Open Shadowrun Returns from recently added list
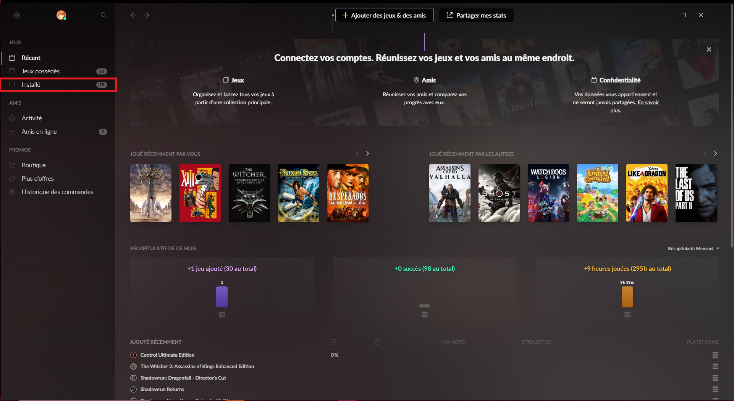The image size is (734, 401). pos(162,389)
